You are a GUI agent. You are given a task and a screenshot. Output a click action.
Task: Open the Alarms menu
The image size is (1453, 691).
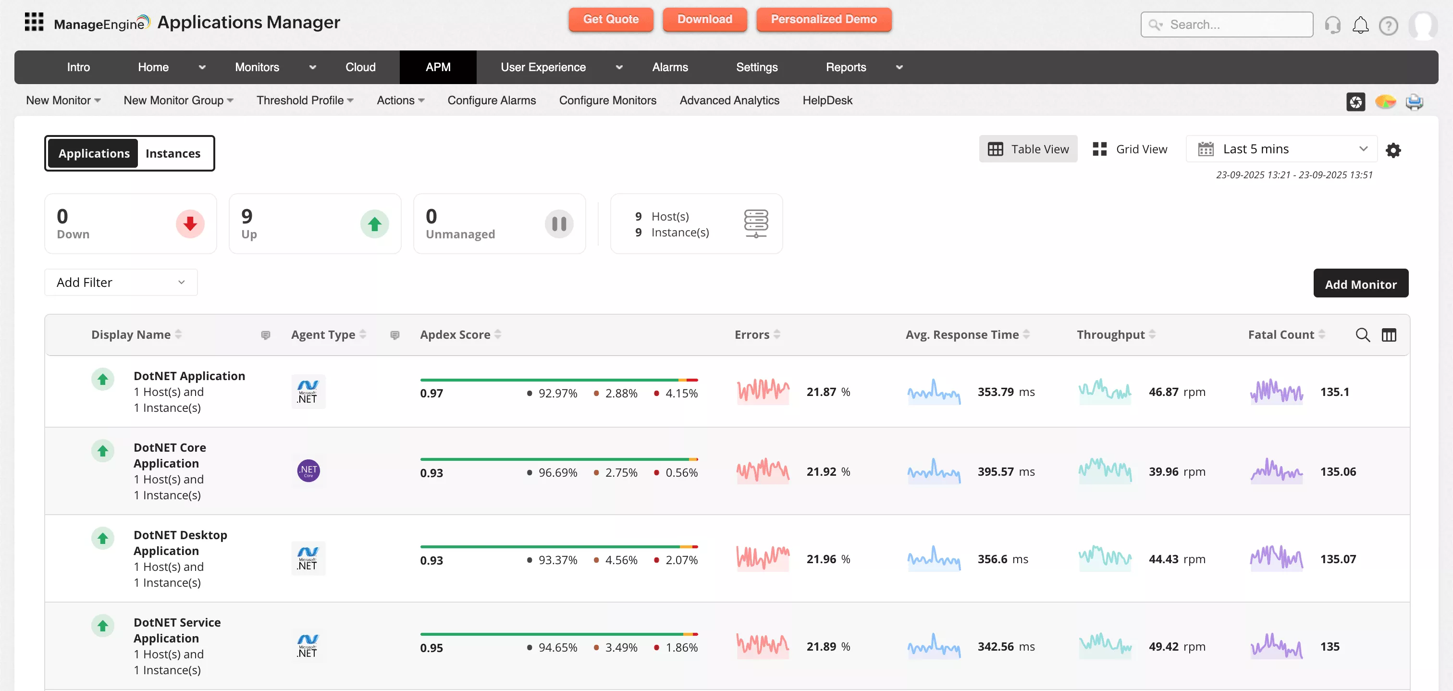pos(670,67)
